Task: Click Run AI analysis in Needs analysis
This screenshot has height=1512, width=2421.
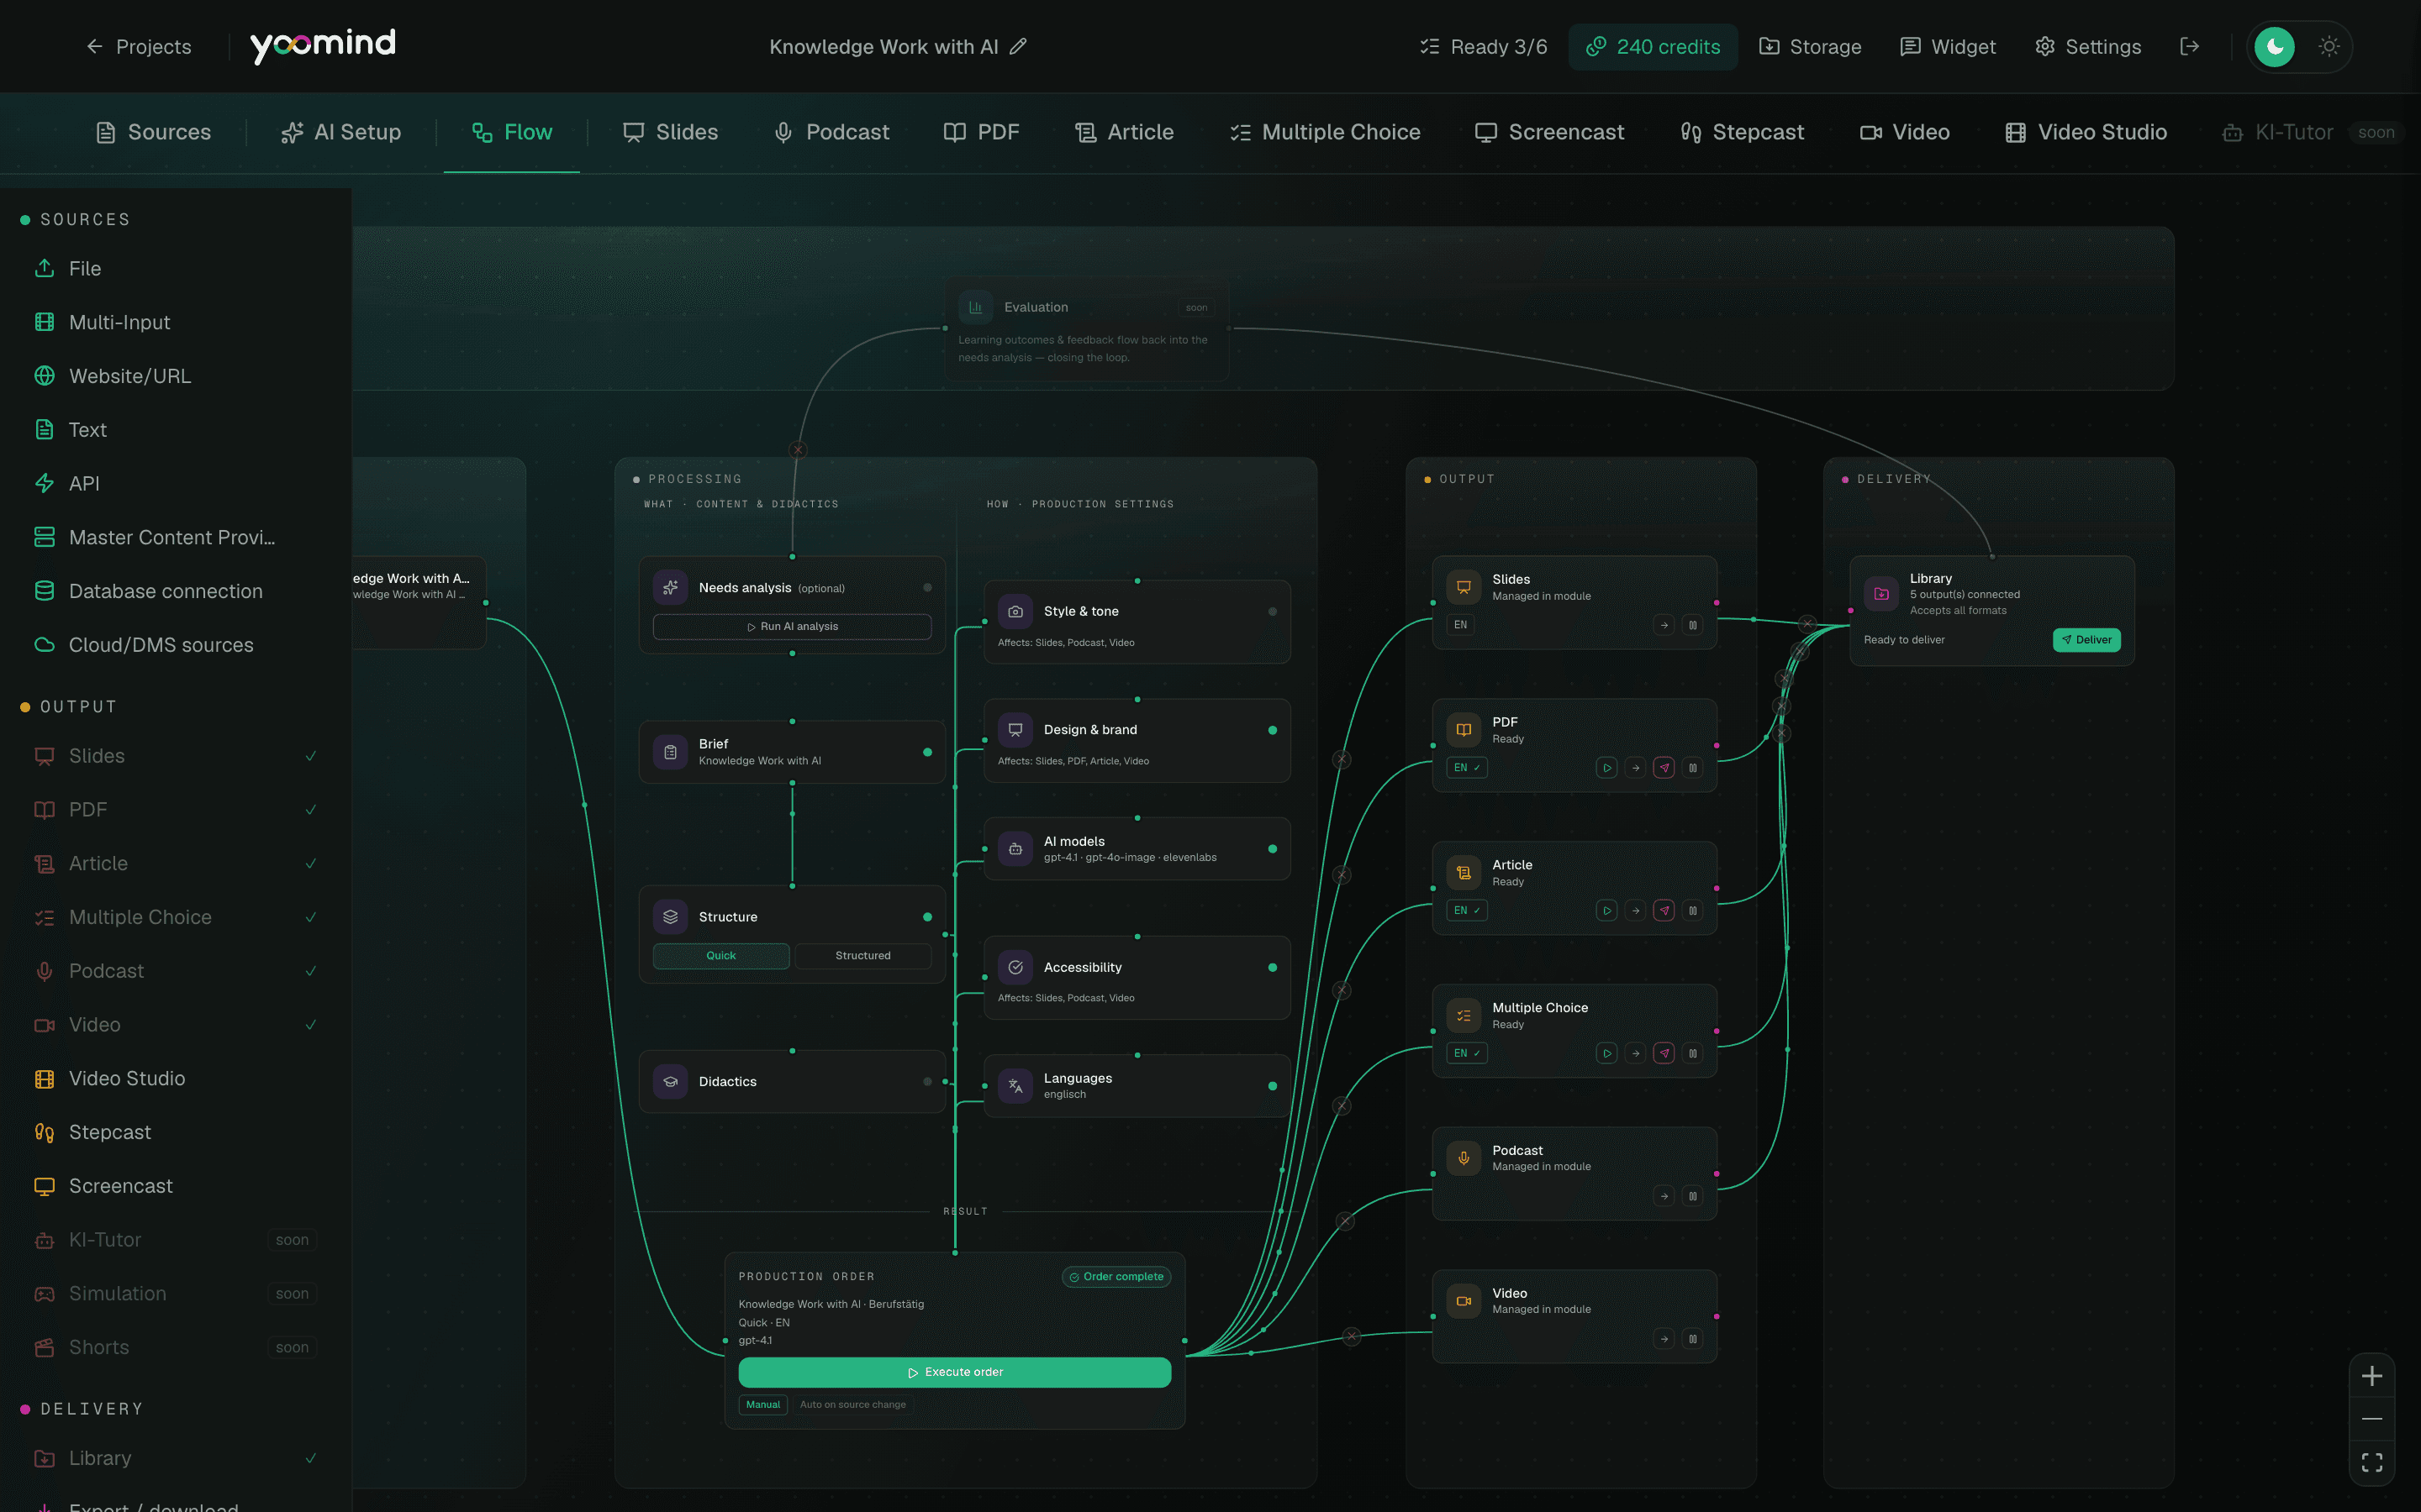Action: click(x=793, y=627)
